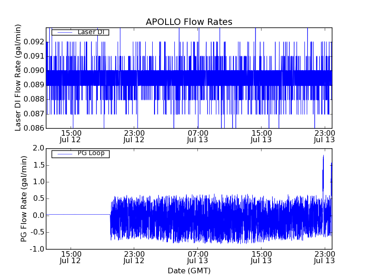Click the "Laser DI Flow Rate (gal/min)" axis label
This screenshot has width=369, height=277.
tap(18, 78)
